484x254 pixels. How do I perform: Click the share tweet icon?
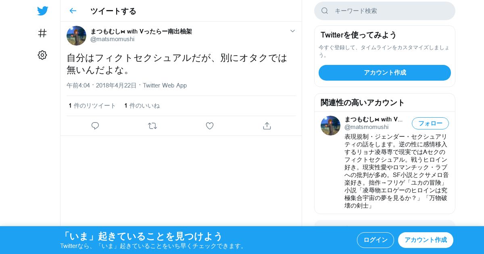267,126
